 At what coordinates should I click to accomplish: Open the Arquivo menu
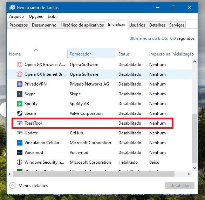coord(16,16)
